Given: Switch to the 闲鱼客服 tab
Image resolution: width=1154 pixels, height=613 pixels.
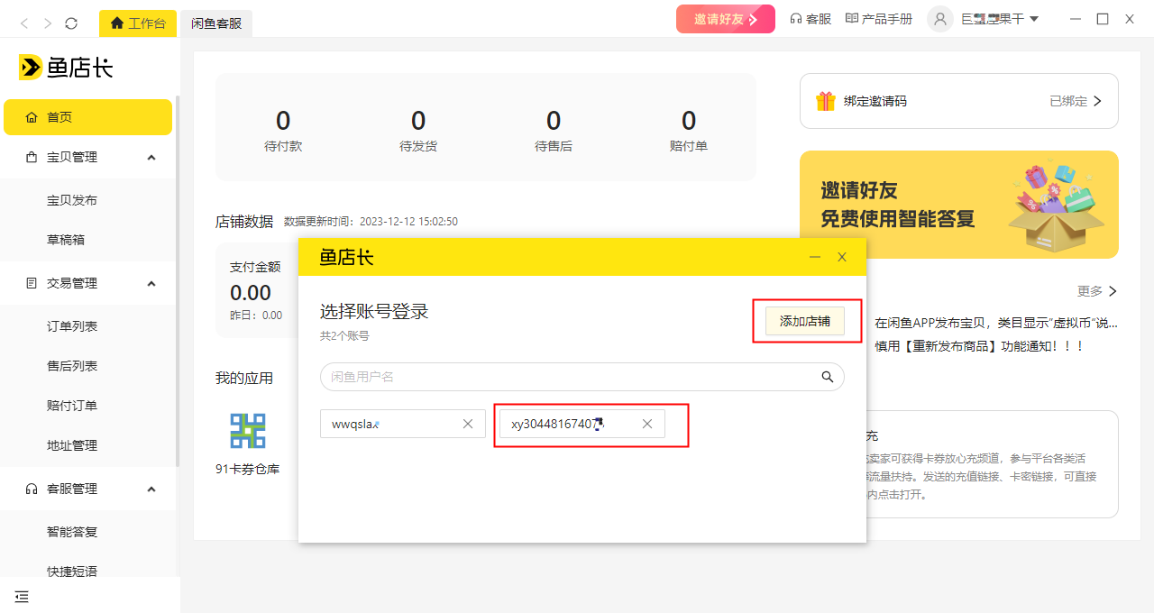Looking at the screenshot, I should tap(216, 23).
